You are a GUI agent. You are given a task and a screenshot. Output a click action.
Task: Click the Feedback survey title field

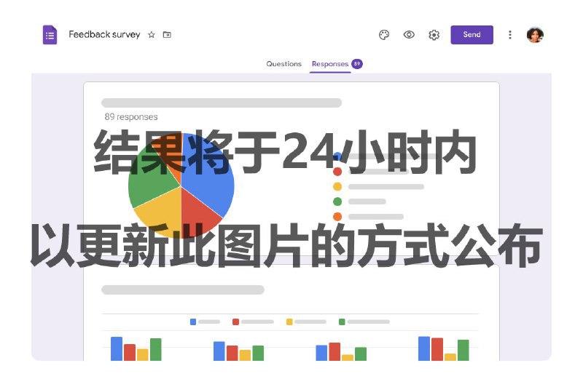click(104, 34)
